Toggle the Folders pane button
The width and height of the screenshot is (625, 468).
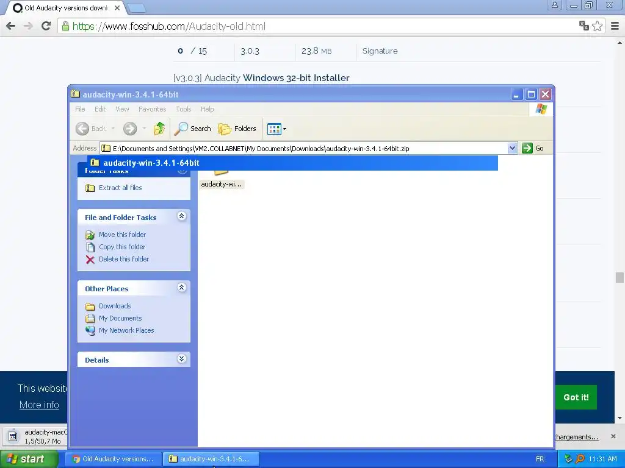237,129
